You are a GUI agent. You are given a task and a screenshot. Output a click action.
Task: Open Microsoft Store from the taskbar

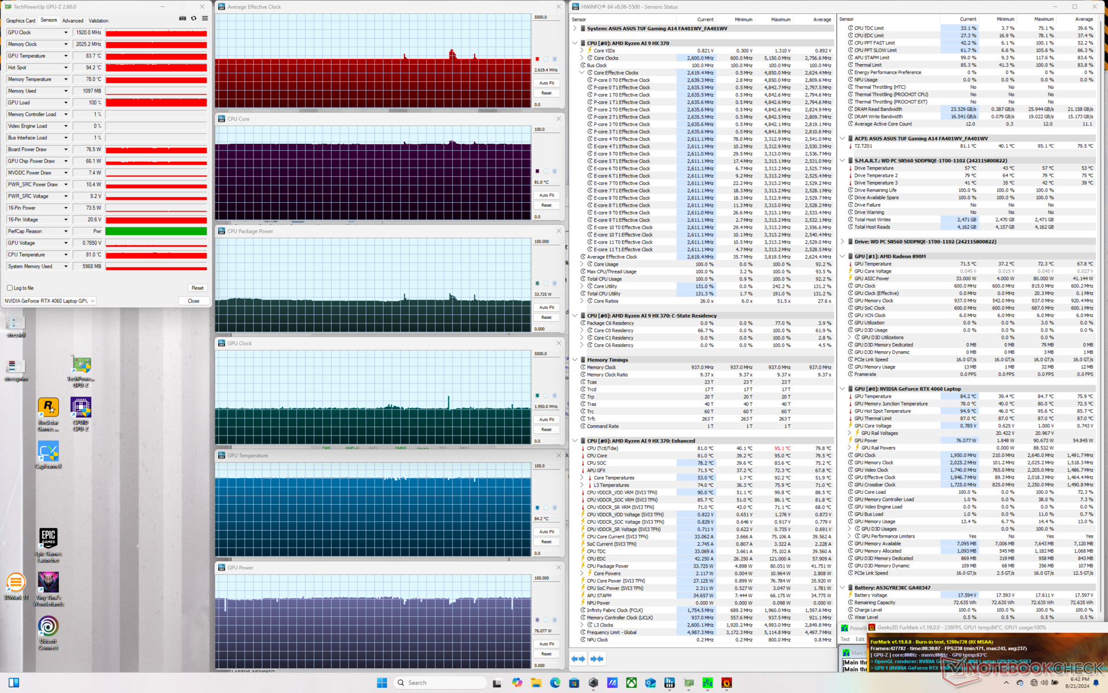[x=574, y=683]
